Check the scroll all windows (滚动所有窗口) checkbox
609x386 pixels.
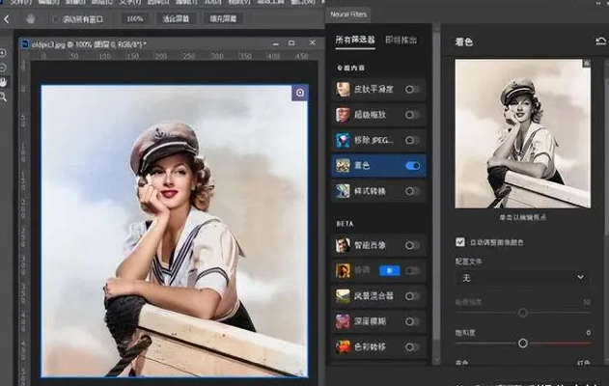[x=55, y=18]
